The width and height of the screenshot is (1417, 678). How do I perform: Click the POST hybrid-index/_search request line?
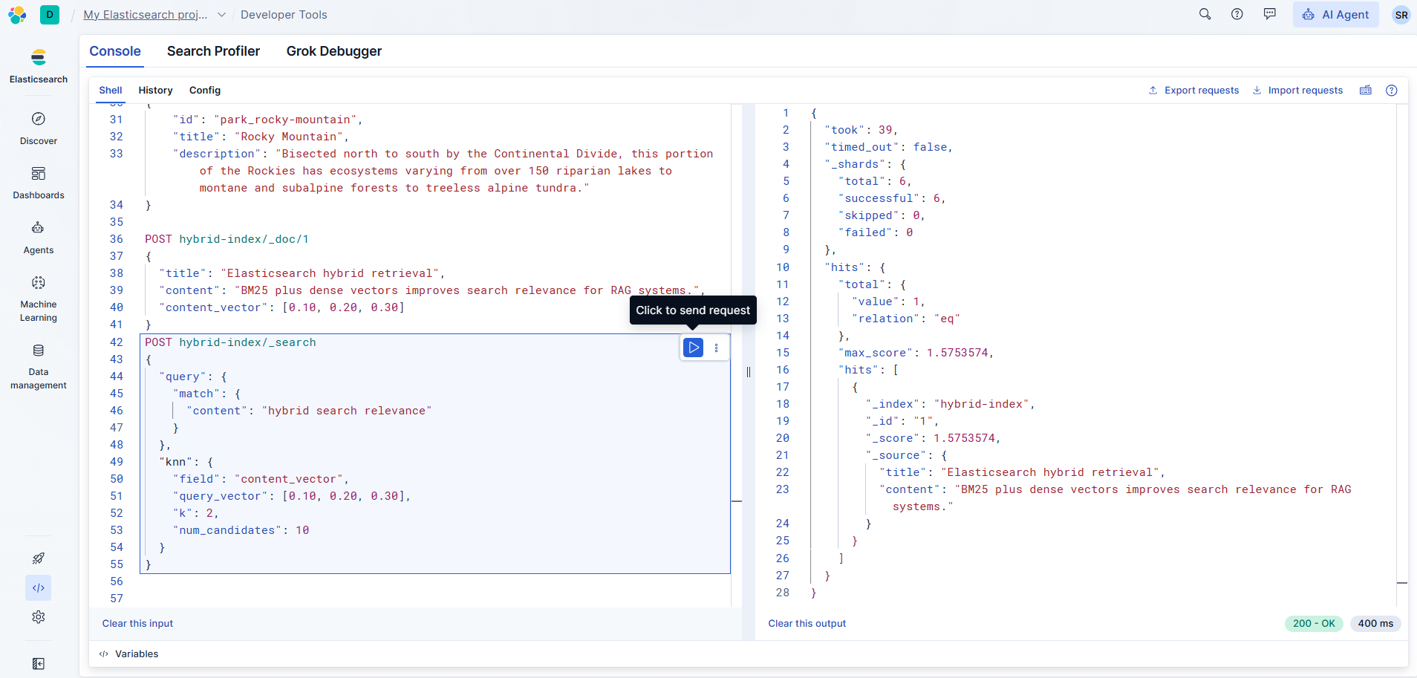click(230, 342)
